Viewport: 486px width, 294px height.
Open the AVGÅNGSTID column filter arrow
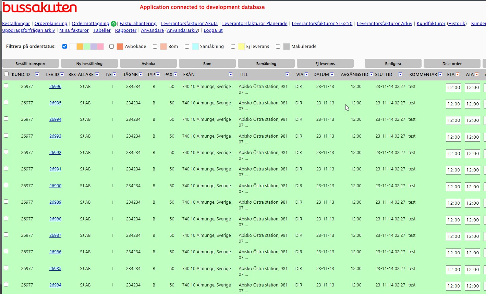click(x=371, y=75)
